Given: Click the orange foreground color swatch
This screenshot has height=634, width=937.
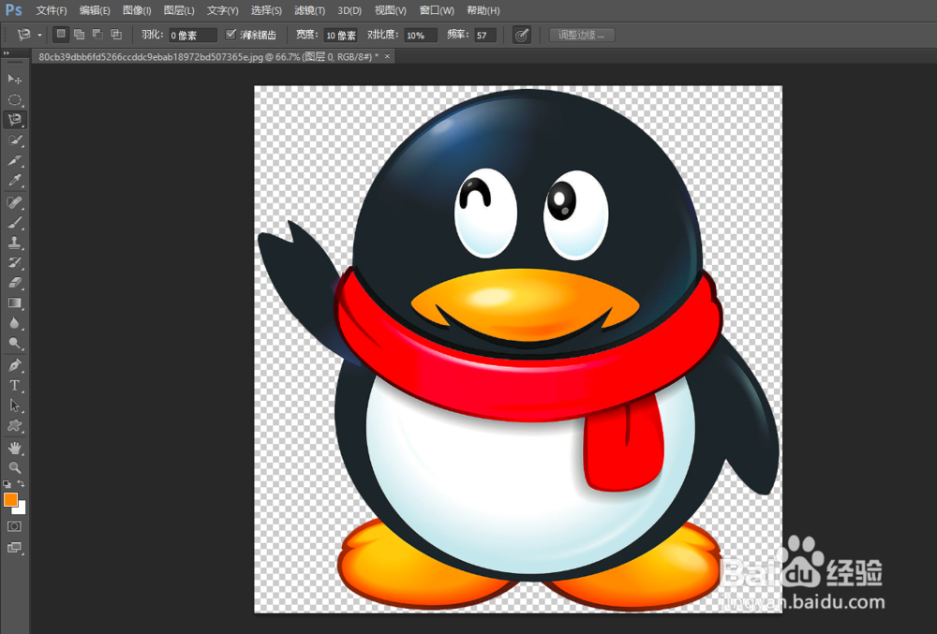Looking at the screenshot, I should (9, 499).
